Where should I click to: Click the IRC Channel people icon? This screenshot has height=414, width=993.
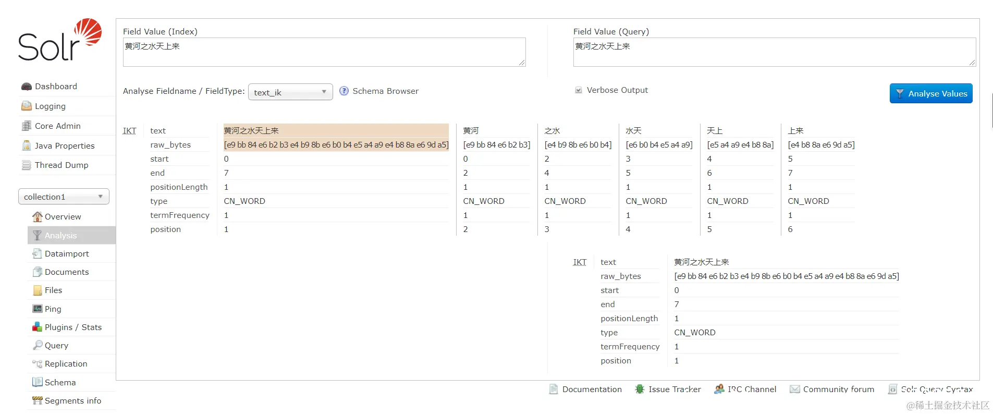click(719, 389)
